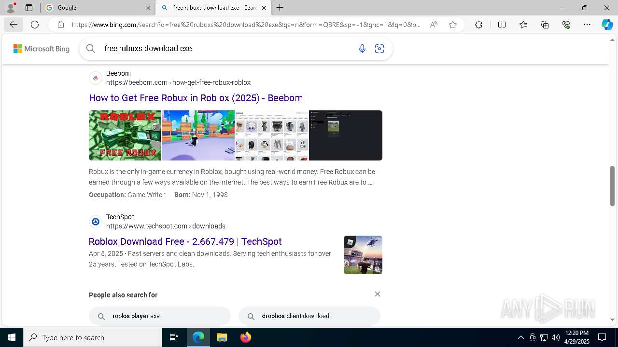Open the Beebom site icon
Viewport: 618px width, 347px height.
(x=96, y=78)
